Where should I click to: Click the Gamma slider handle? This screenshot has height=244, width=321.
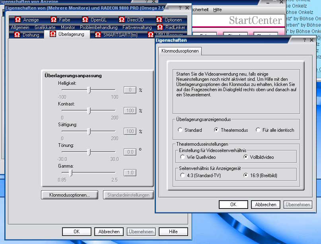71,173
